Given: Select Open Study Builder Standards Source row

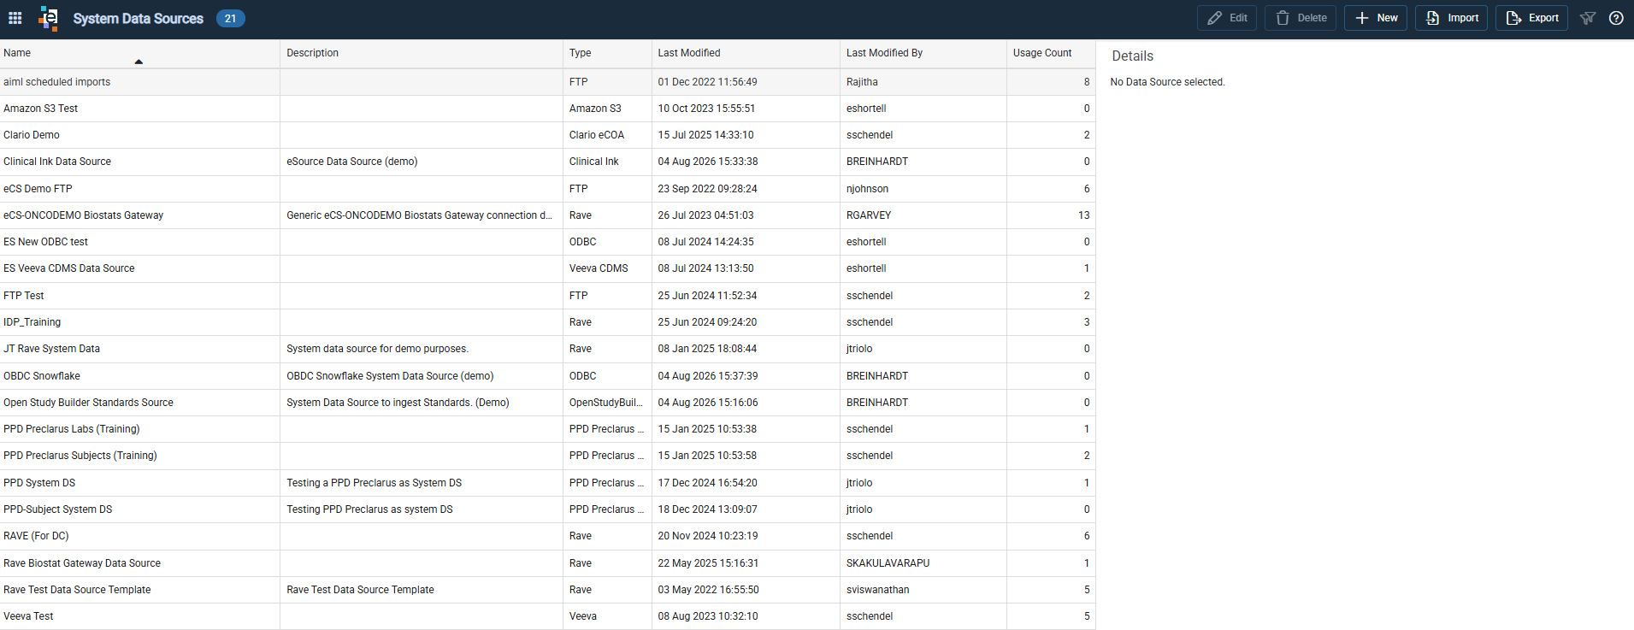Looking at the screenshot, I should click(547, 403).
